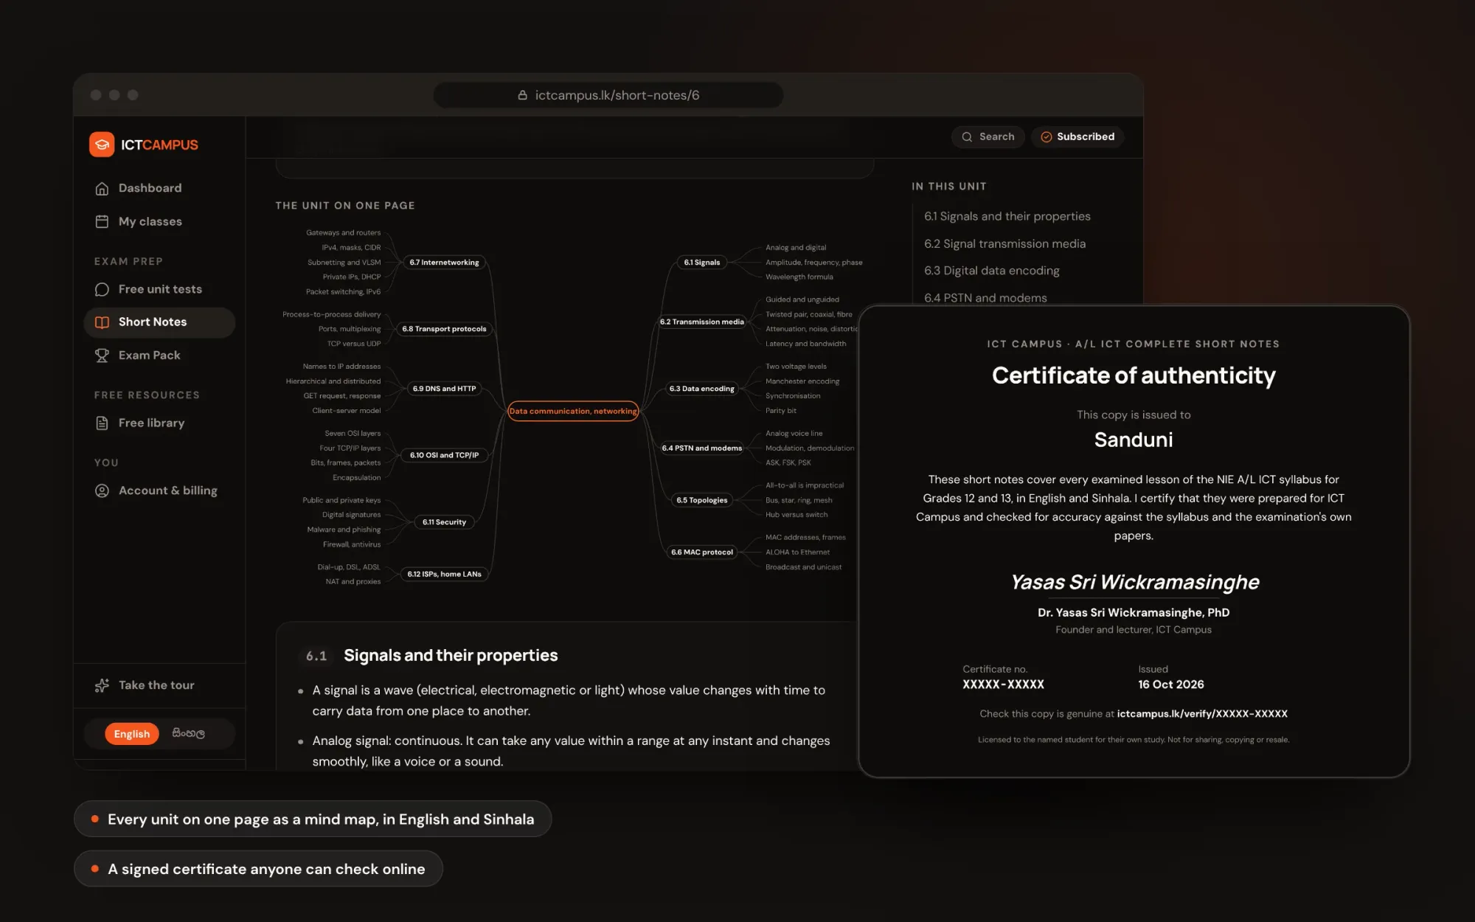The width and height of the screenshot is (1475, 922).
Task: Click central Data communication, networking node
Action: pyautogui.click(x=573, y=412)
